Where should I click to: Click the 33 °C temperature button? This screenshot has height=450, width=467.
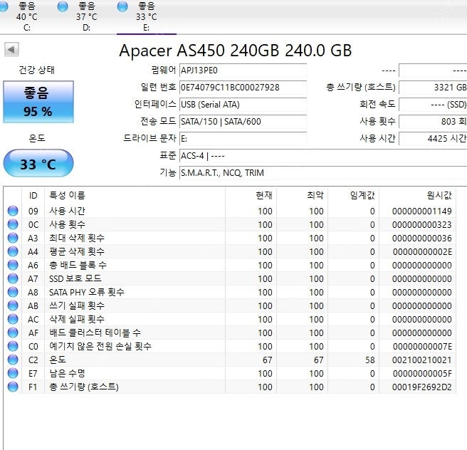point(38,163)
